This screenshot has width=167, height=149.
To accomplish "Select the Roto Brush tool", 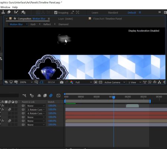I will (x=16, y=12).
